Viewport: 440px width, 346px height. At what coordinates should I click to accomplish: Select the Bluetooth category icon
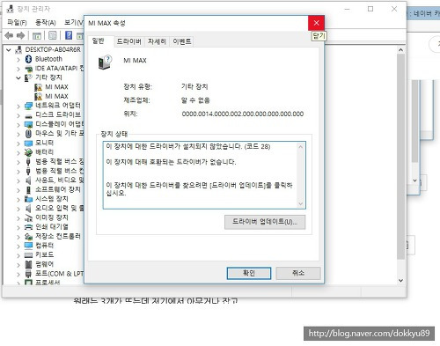click(x=28, y=59)
